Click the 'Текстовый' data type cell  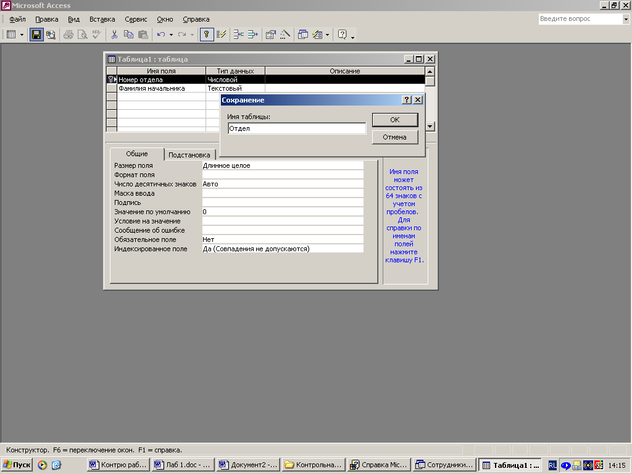[235, 88]
